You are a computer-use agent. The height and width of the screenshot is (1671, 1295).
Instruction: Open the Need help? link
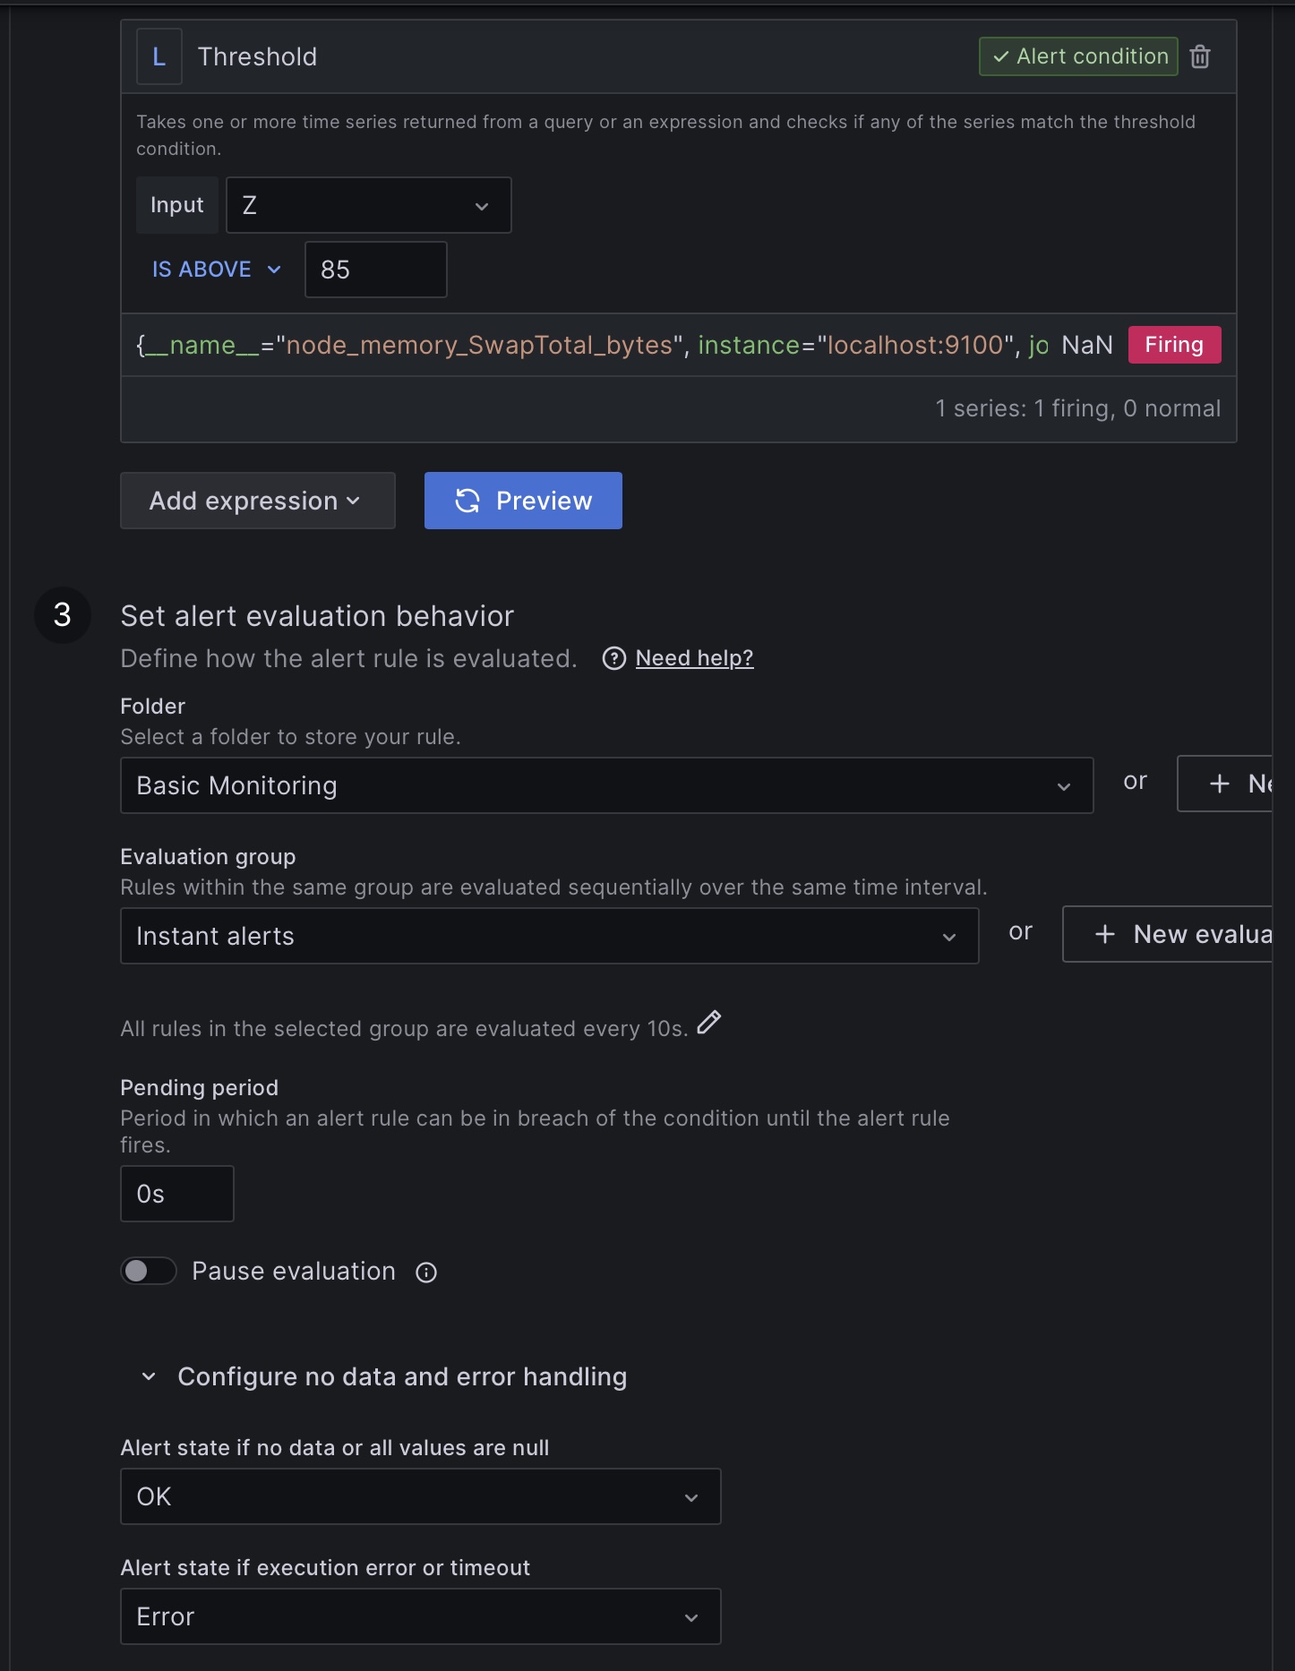(694, 658)
